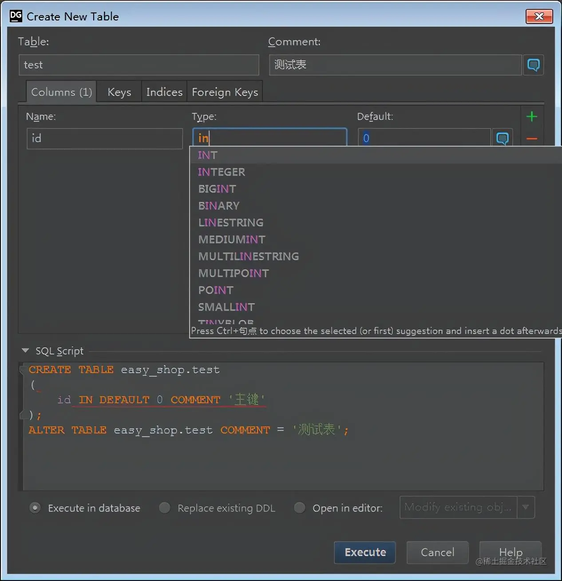Switch to the Keys tab
The image size is (562, 581).
tap(119, 92)
